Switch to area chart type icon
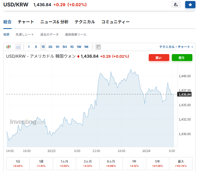The width and height of the screenshot is (198, 172). click(x=18, y=47)
